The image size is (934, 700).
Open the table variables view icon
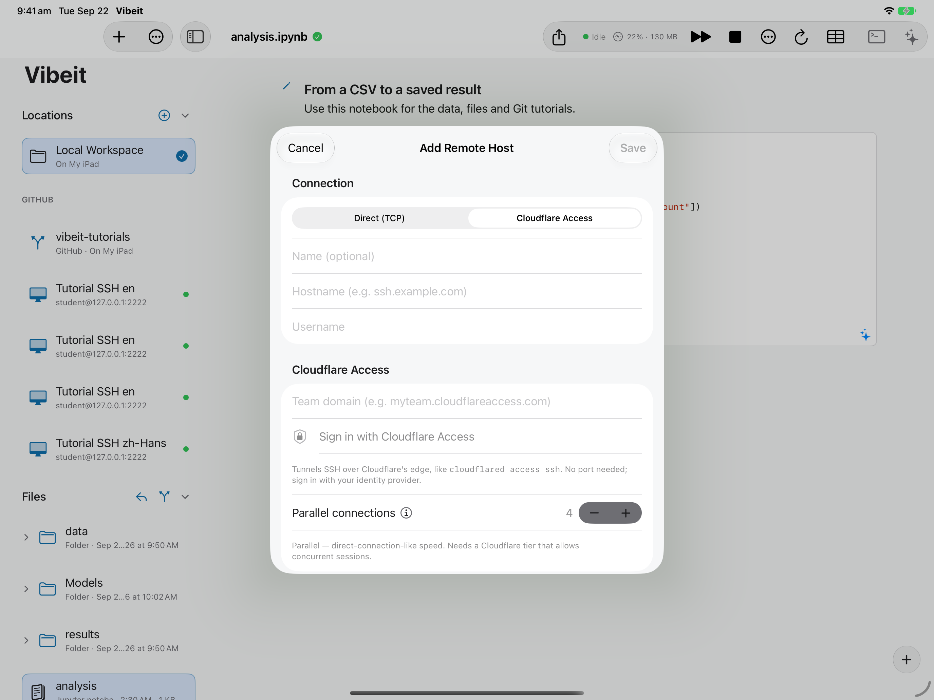coord(835,37)
